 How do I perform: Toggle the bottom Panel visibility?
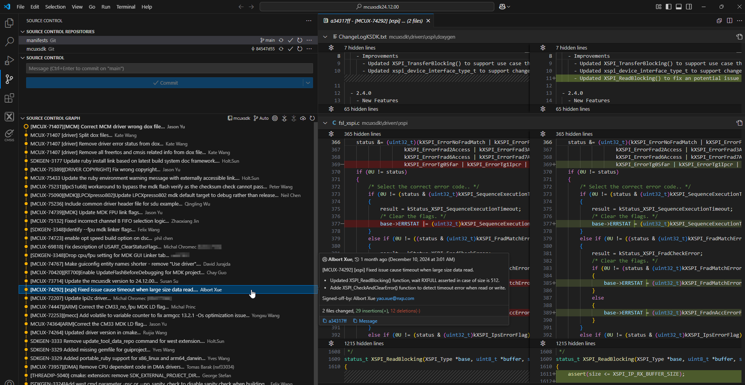coord(679,7)
